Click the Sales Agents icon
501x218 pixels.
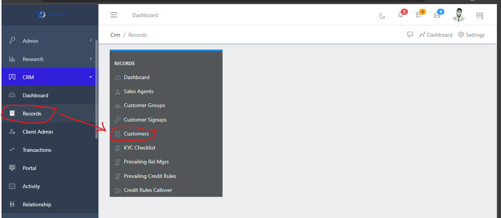(117, 92)
